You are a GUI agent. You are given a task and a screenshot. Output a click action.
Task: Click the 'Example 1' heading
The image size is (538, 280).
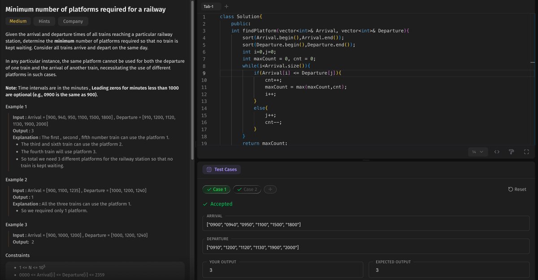pyautogui.click(x=16, y=107)
